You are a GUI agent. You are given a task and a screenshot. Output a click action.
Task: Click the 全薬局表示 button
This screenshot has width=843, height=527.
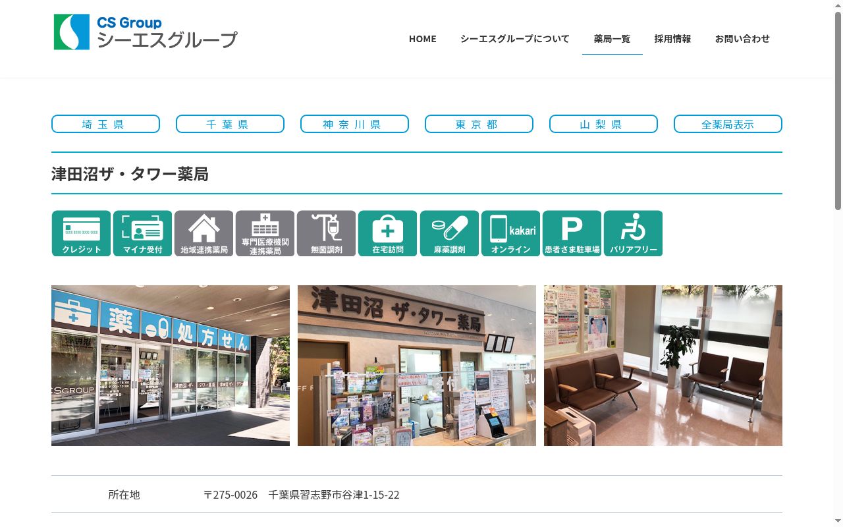pos(728,124)
